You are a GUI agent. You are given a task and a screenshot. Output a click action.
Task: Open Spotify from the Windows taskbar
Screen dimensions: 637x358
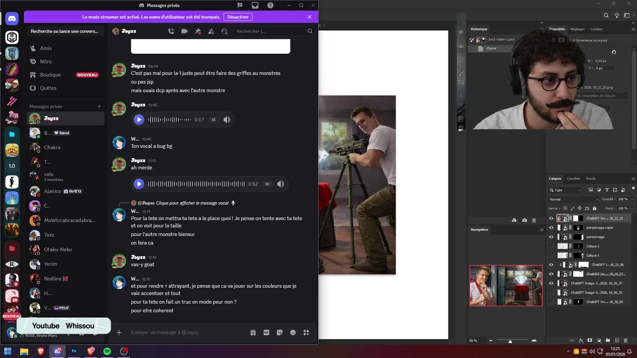point(107,352)
